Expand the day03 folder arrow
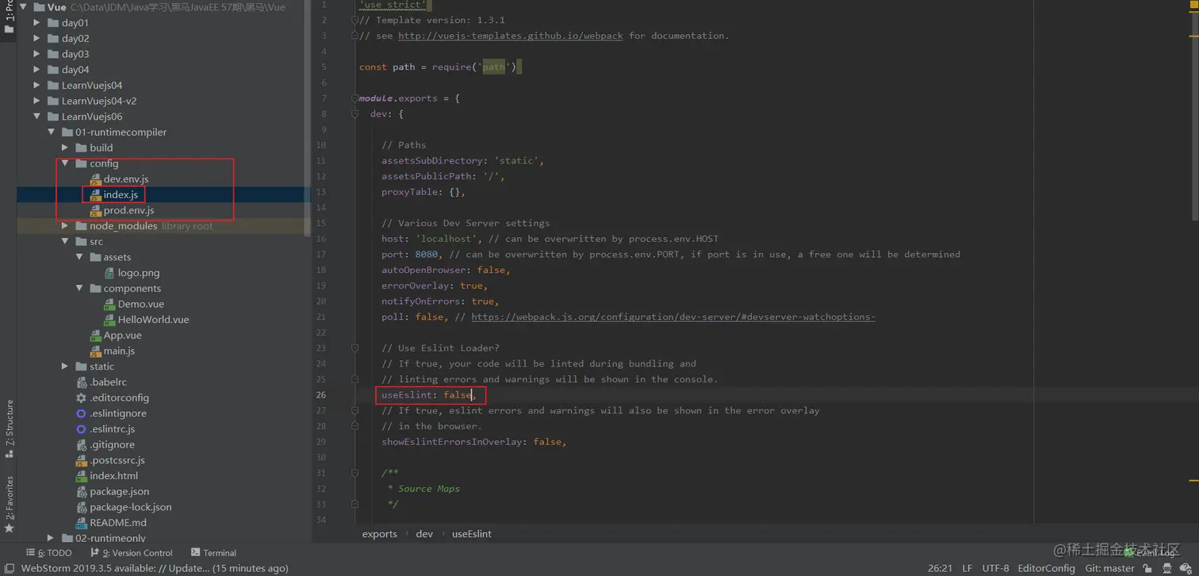Viewport: 1199px width, 576px height. tap(36, 54)
